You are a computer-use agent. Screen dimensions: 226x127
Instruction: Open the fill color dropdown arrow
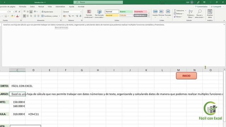[14, 16]
